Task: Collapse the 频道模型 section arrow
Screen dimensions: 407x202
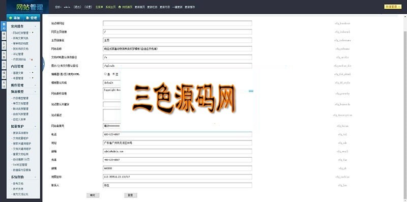Action: [x=36, y=92]
